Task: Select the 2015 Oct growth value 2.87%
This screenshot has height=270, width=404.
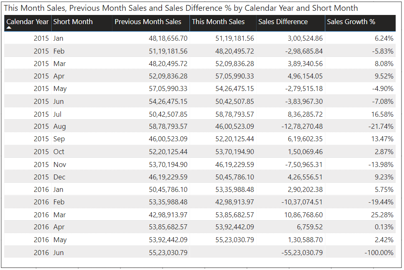Action: [385, 152]
